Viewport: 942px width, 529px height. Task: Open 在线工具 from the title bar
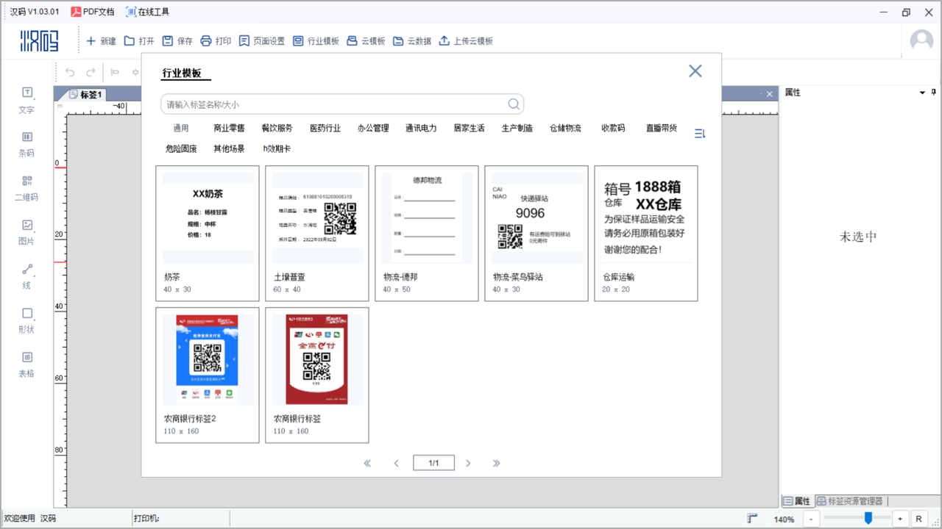(x=146, y=11)
